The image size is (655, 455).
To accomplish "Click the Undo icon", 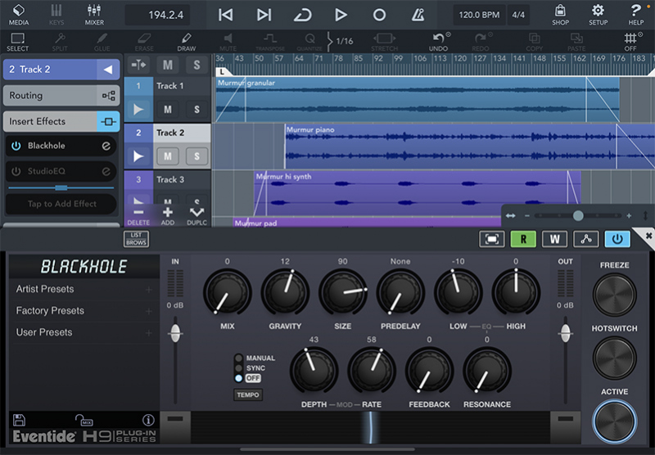I will click(x=440, y=41).
